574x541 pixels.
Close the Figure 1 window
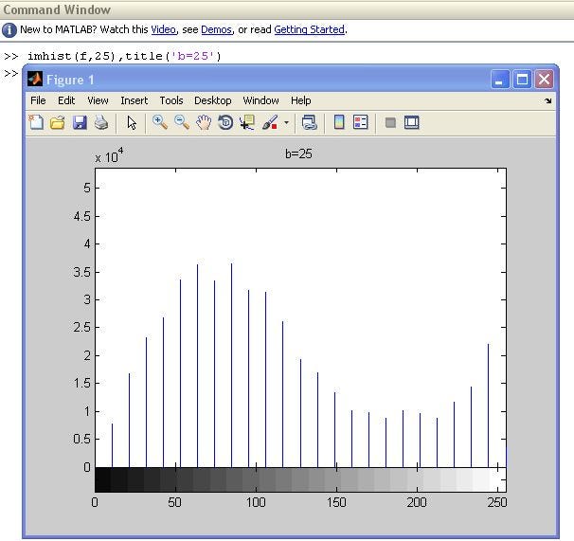(544, 80)
